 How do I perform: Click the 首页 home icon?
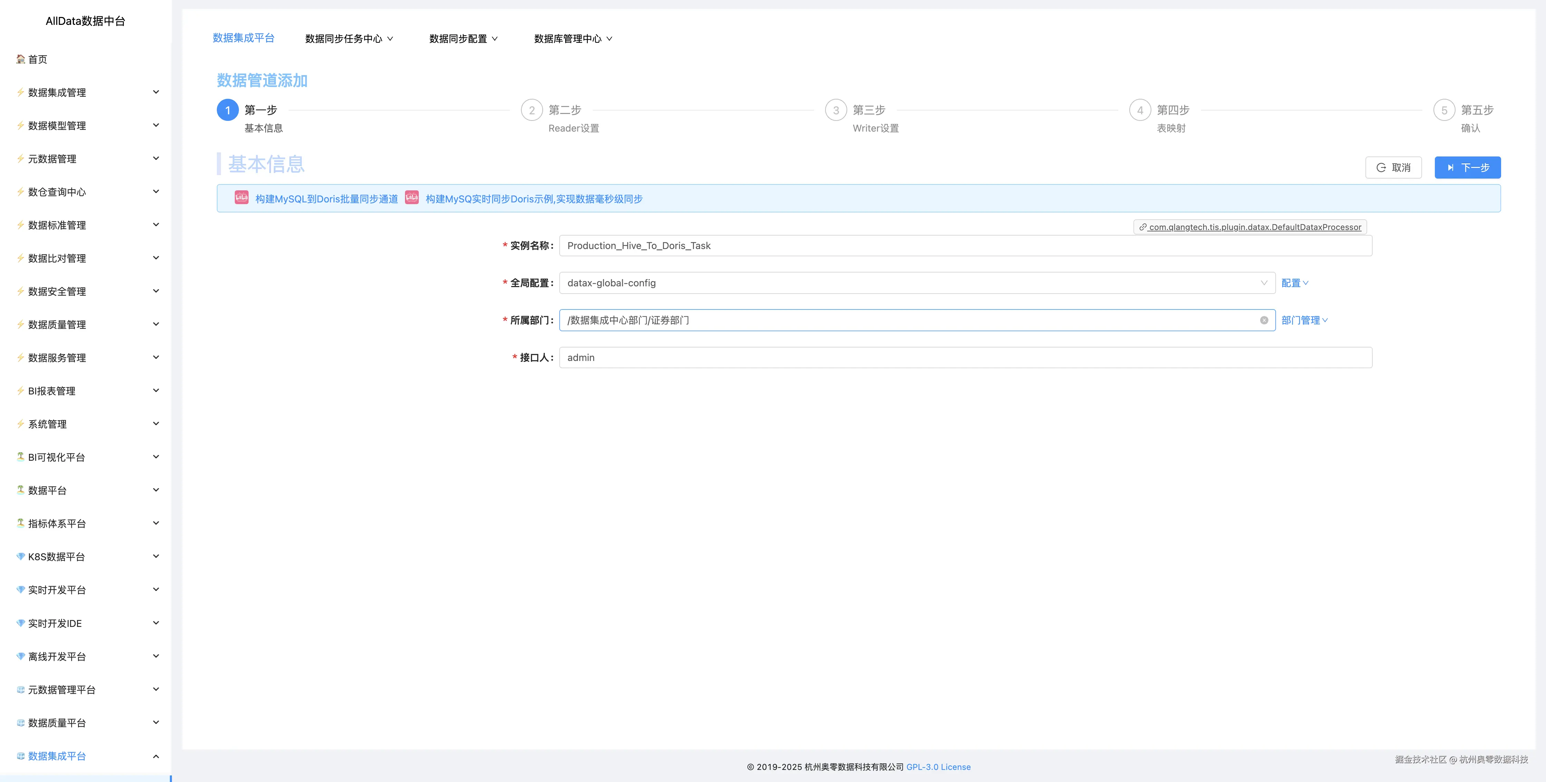19,59
